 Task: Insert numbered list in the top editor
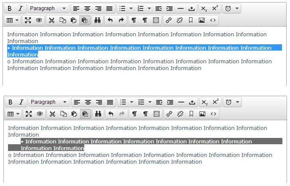point(140,8)
